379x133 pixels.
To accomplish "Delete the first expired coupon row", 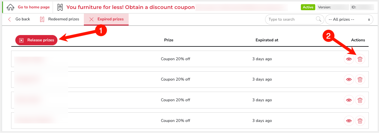I will point(360,59).
